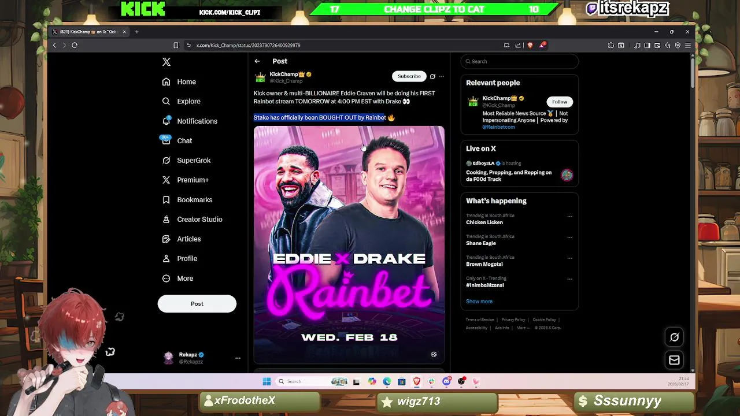Open the #InimbaMzansi trend
This screenshot has height=416, width=740.
[485, 285]
